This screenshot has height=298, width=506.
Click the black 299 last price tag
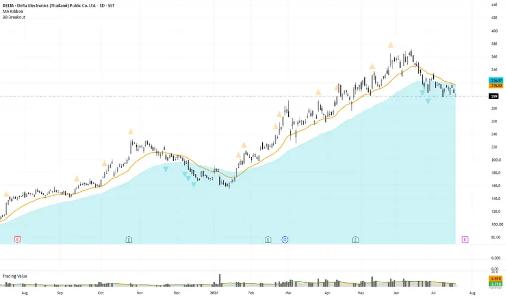[x=494, y=96]
